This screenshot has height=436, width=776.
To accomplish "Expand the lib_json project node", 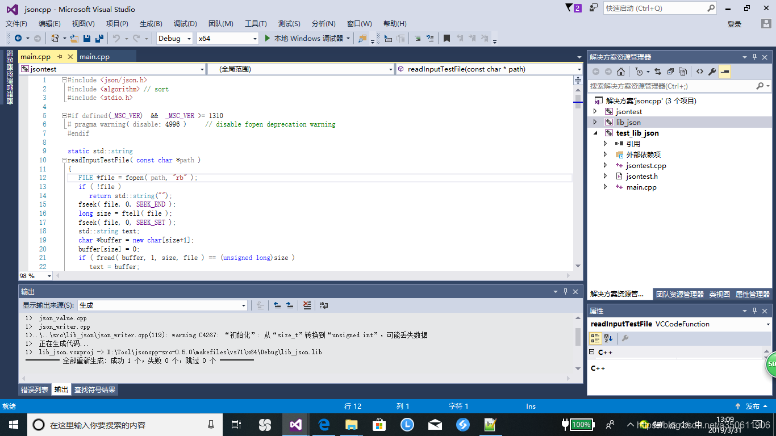I will click(x=595, y=122).
